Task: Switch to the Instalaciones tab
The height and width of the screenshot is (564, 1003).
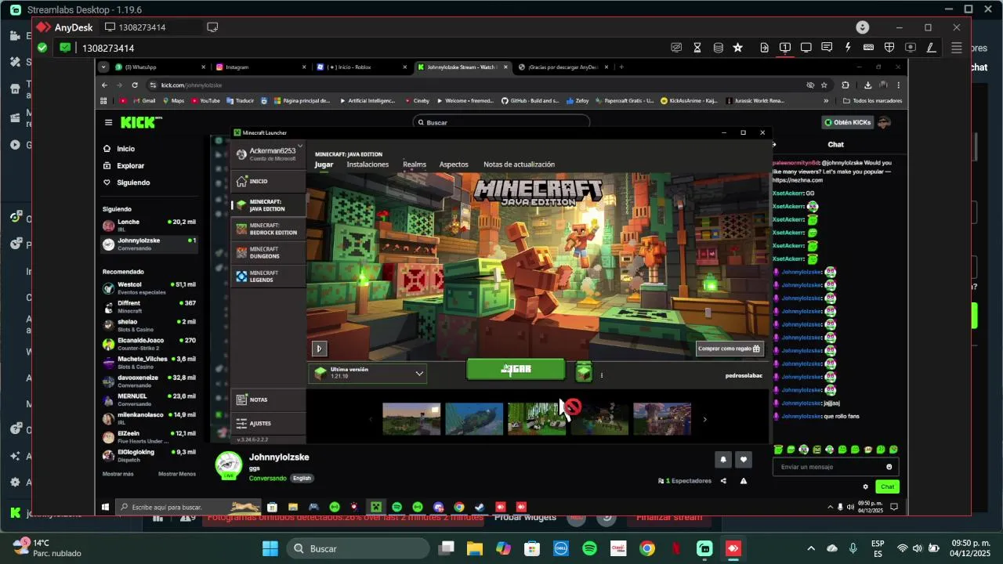Action: 368,164
